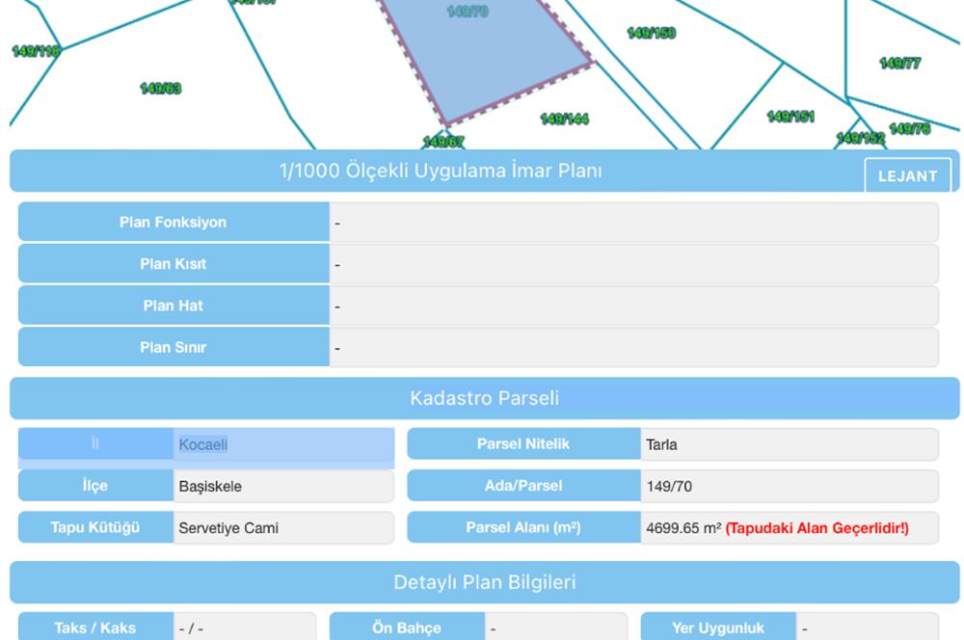
Task: Click parcel label 149/151 on the map
Action: 790,117
